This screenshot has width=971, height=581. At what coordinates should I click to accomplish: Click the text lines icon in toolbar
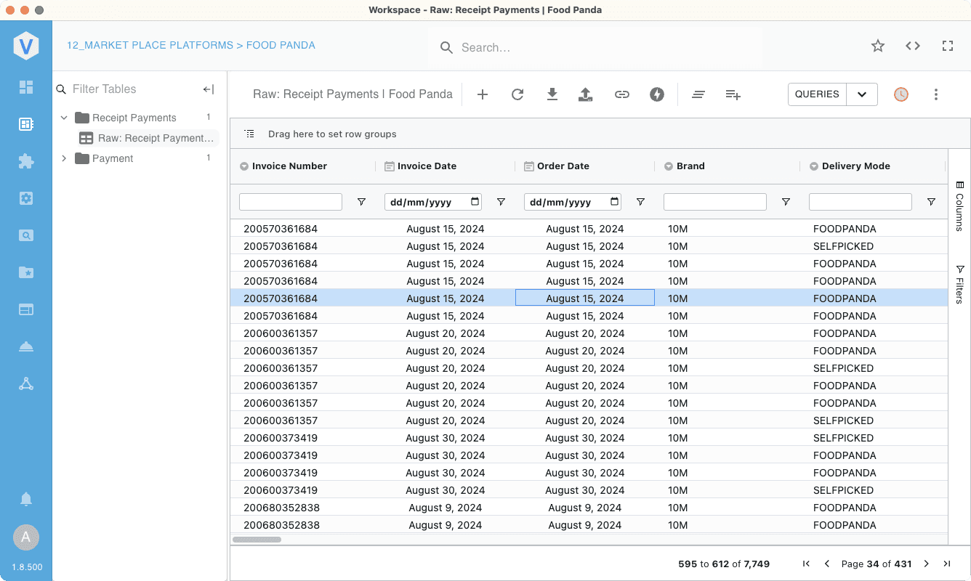[698, 94]
